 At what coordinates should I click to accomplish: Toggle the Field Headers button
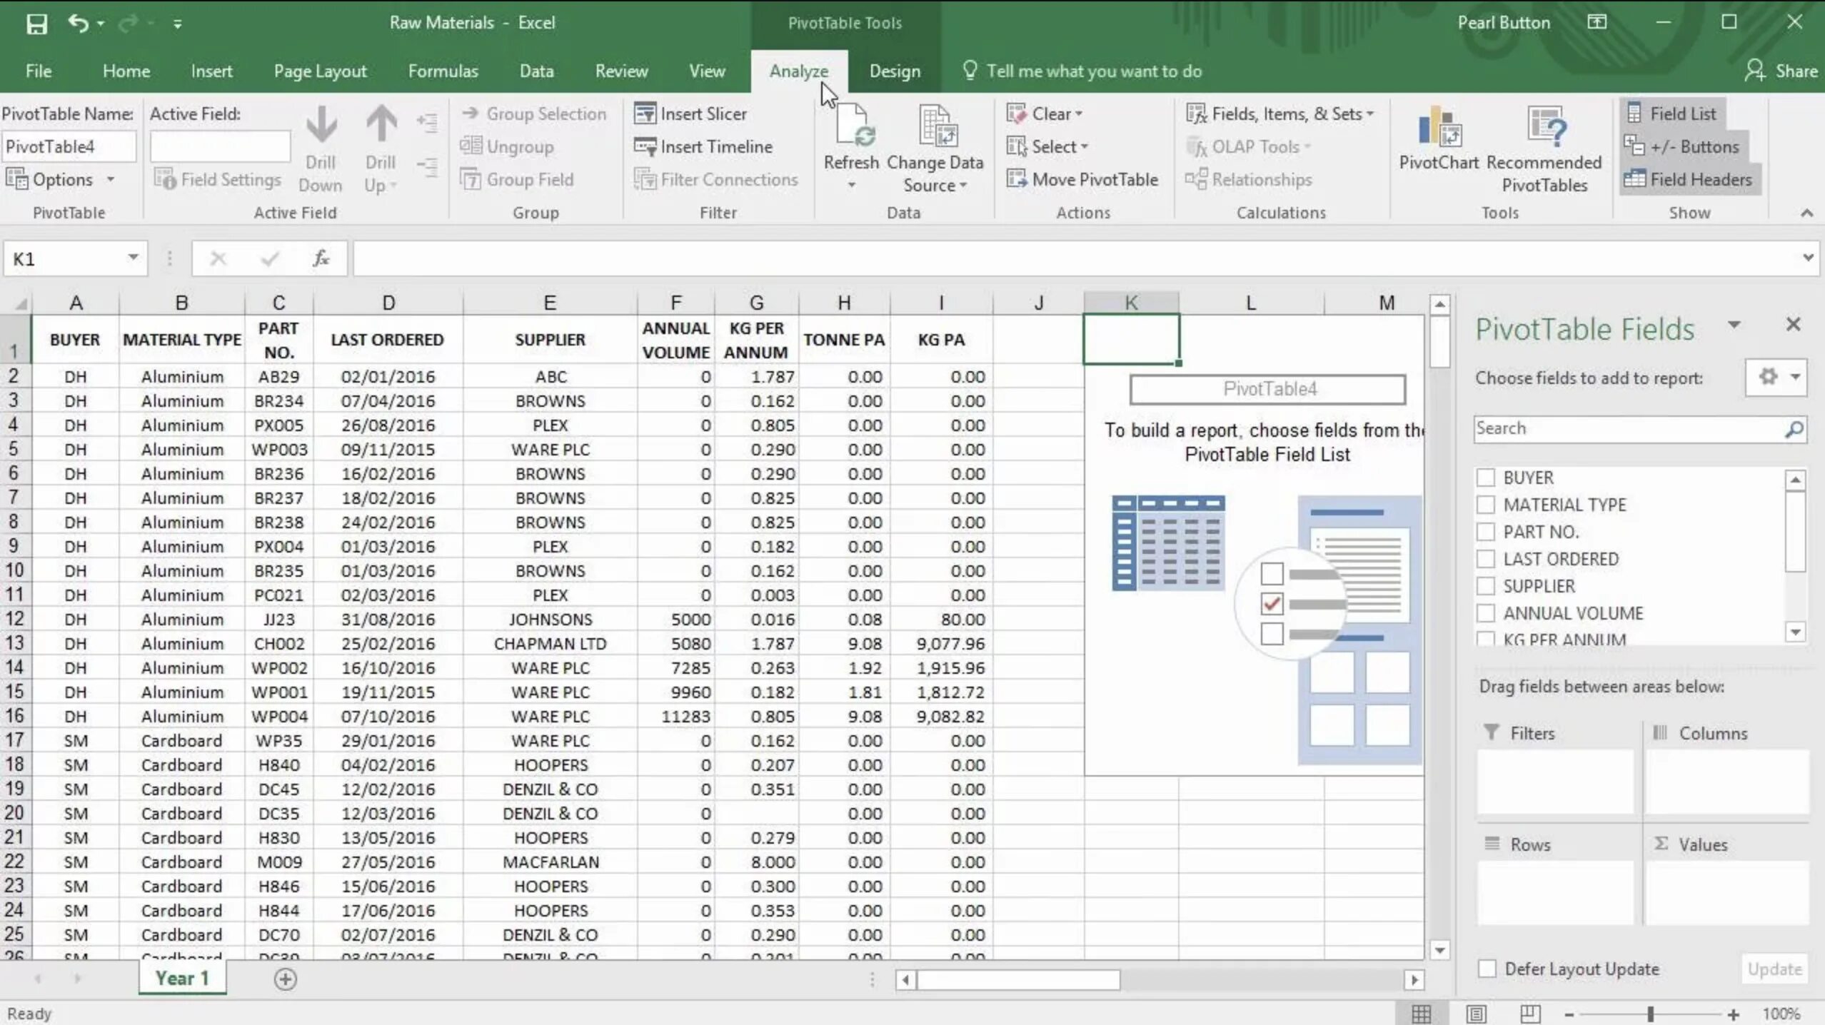tap(1689, 179)
